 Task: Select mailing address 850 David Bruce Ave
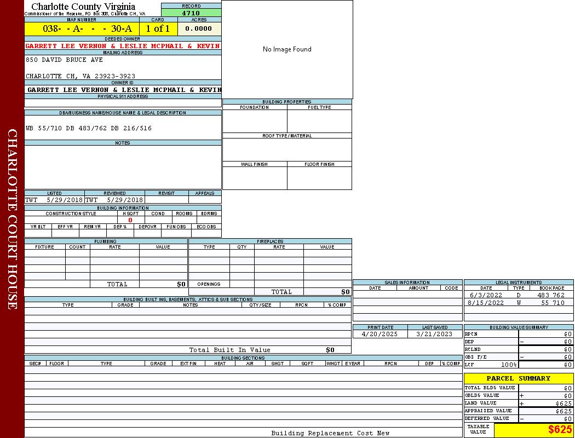click(x=64, y=60)
